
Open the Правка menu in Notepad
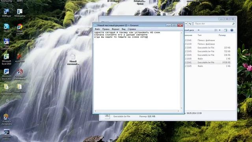(106, 29)
